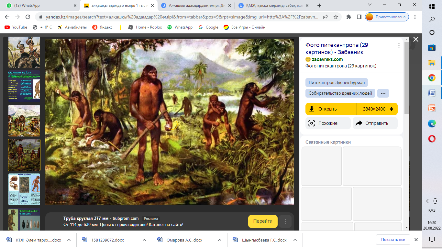Close the downloads bar
The width and height of the screenshot is (442, 249).
[416, 240]
